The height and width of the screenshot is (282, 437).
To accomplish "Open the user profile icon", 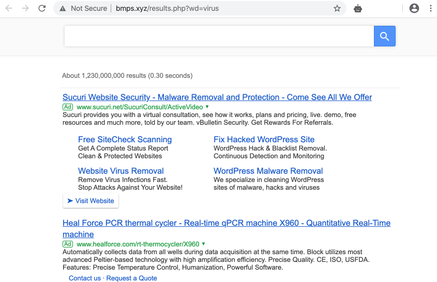I will click(x=414, y=8).
